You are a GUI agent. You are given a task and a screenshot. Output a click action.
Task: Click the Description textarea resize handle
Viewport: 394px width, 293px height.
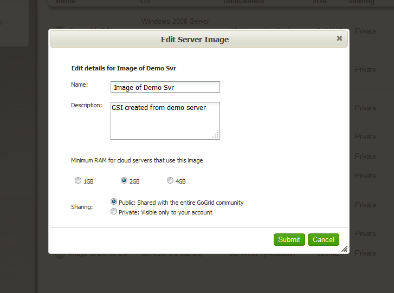pos(215,135)
